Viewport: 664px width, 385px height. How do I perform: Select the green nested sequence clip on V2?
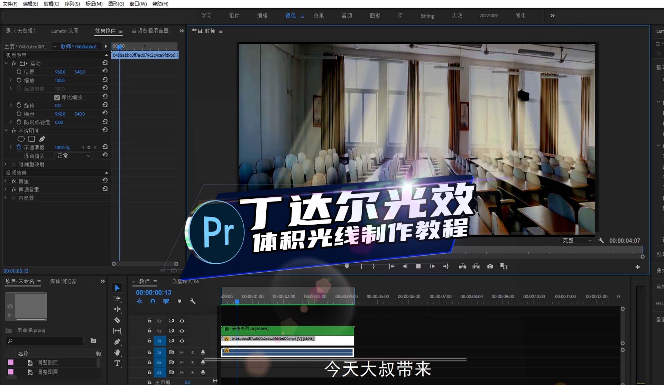click(x=287, y=330)
